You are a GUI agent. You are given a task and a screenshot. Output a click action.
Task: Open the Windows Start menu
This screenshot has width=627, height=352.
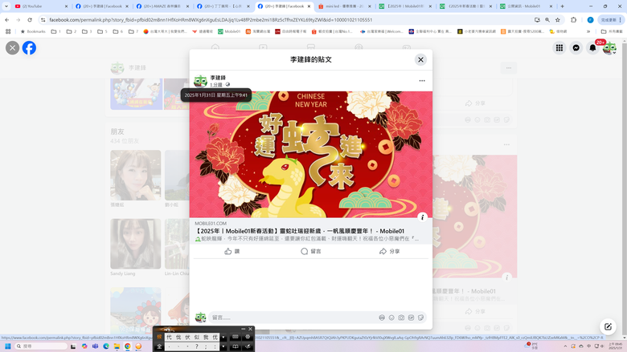pos(7,346)
